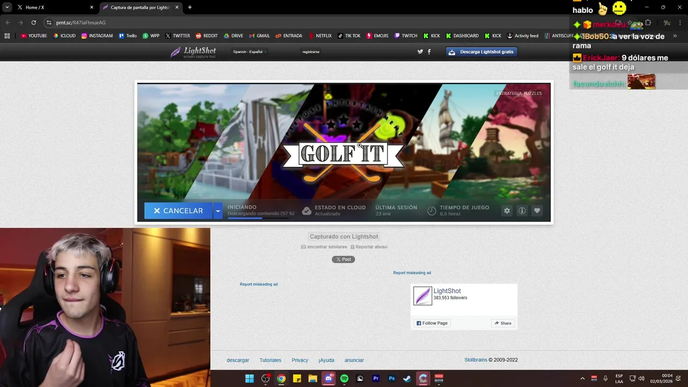
Task: Open the ENTRADA bookmark
Action: 289,36
